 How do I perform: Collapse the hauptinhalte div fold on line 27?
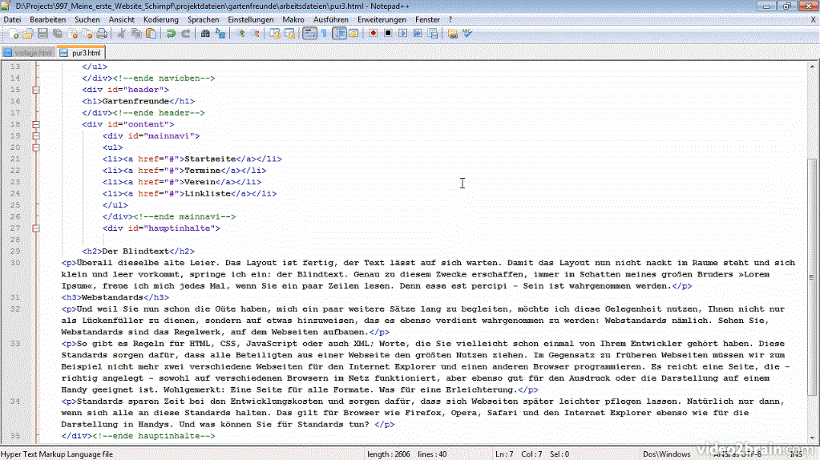point(36,228)
